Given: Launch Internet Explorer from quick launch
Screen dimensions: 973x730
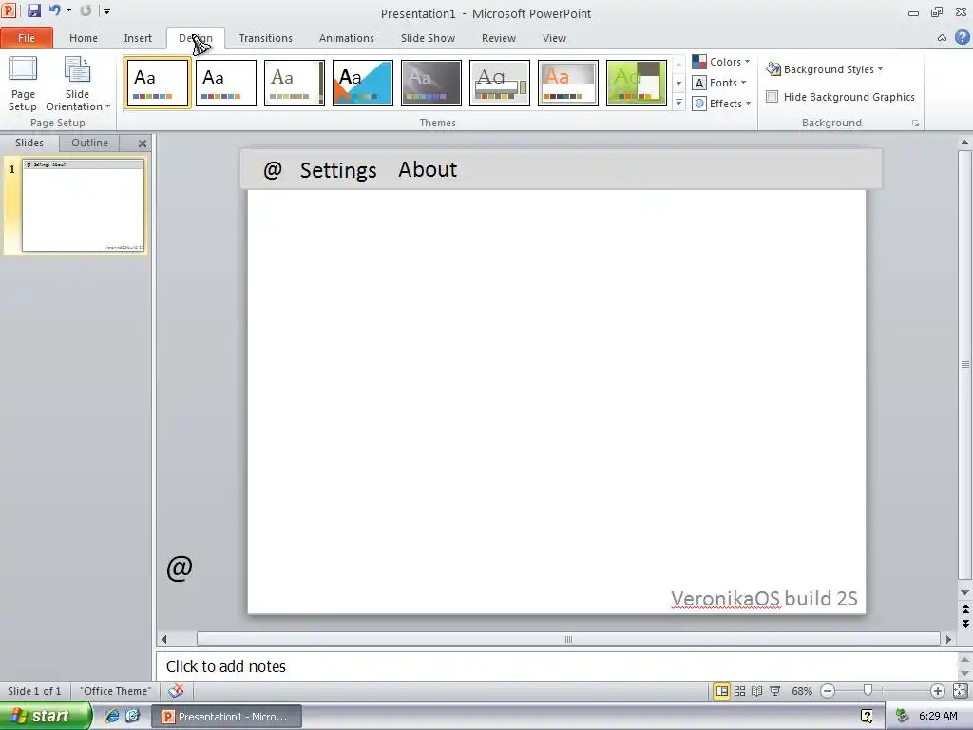Looking at the screenshot, I should point(112,716).
